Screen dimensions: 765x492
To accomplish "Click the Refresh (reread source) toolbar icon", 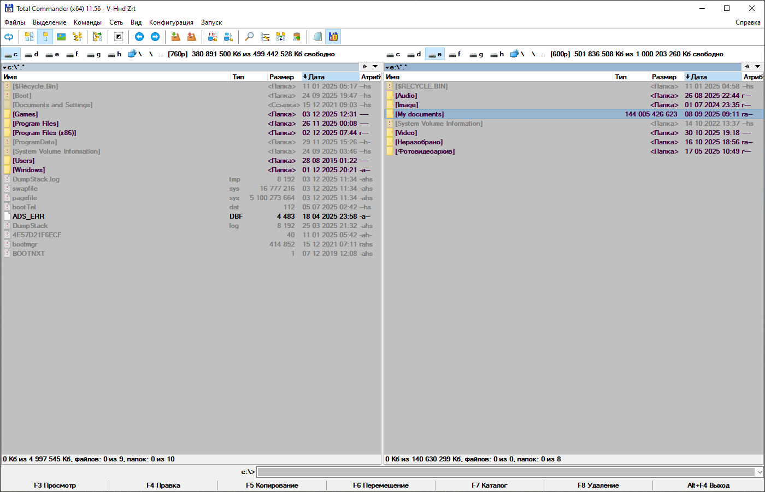I will coord(9,37).
